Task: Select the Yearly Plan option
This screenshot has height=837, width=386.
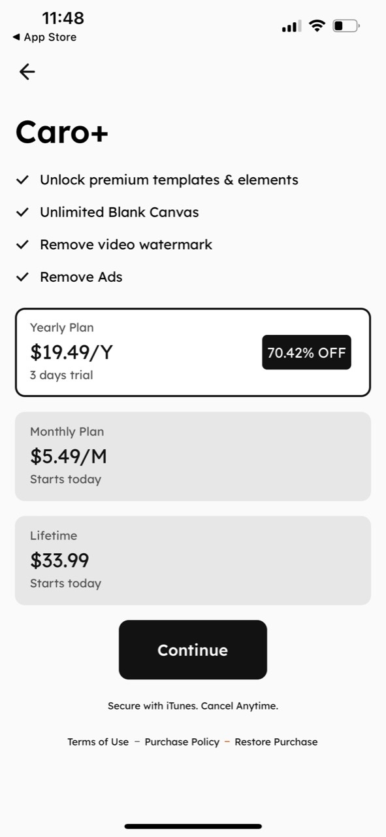Action: point(193,352)
